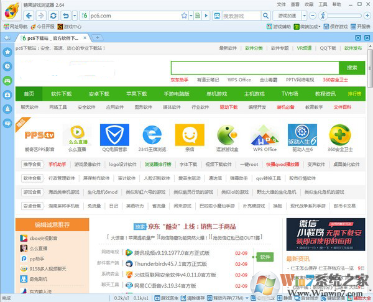Click the sidebar collapse arrow left of tabs

[x=7, y=38]
